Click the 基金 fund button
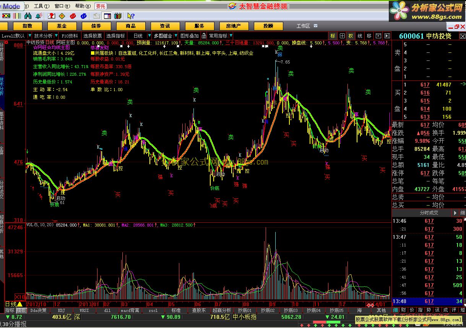This screenshot has height=328, width=466. coord(62,26)
